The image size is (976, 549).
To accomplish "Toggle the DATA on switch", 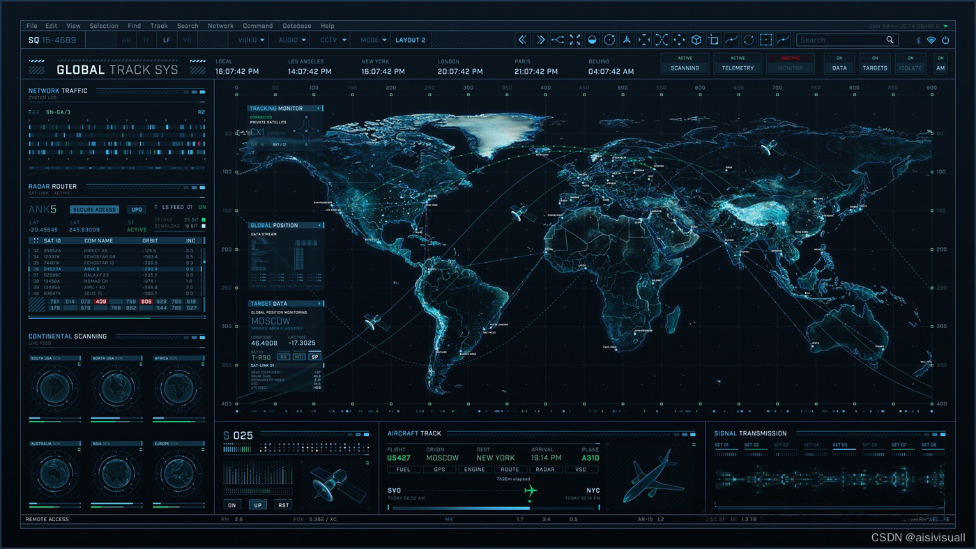I will click(839, 63).
